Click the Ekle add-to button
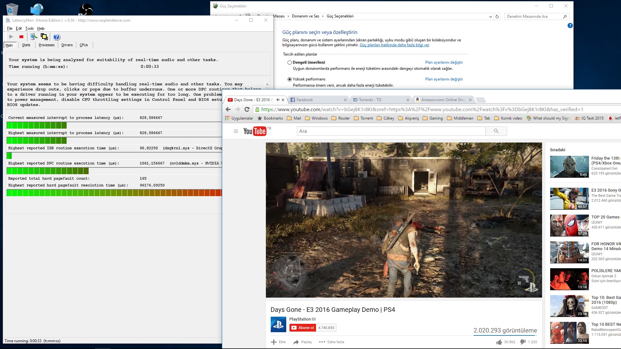 coord(278,342)
